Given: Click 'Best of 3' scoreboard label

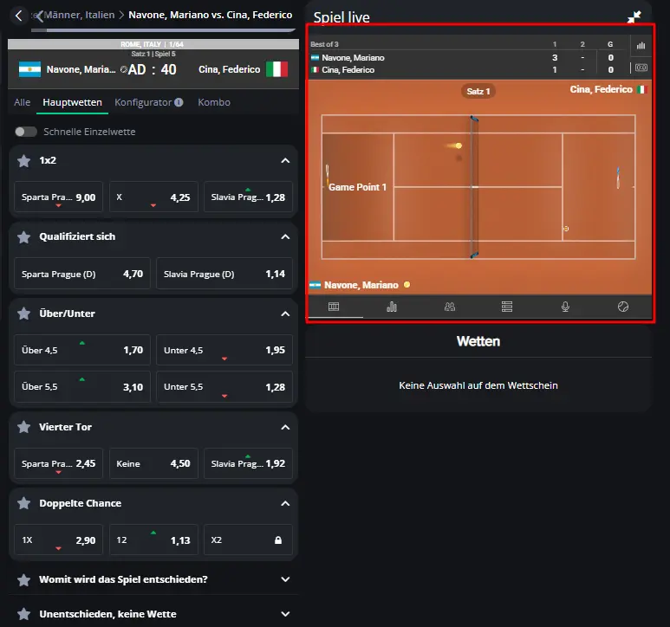Looking at the screenshot, I should coord(324,44).
